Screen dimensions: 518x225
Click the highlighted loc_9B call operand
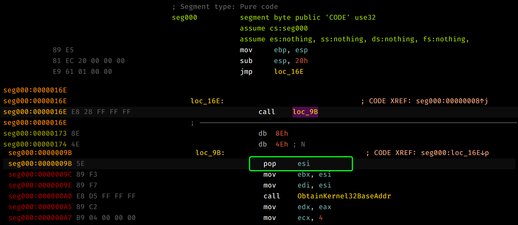click(x=305, y=112)
